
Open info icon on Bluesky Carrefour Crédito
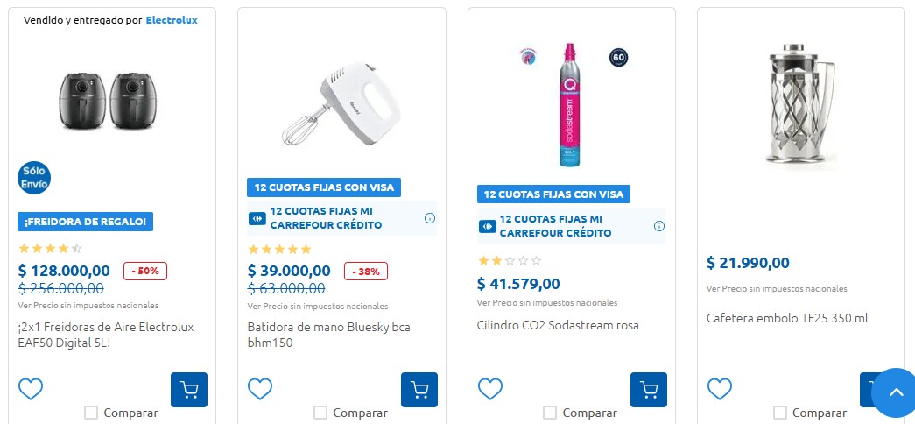click(x=430, y=218)
